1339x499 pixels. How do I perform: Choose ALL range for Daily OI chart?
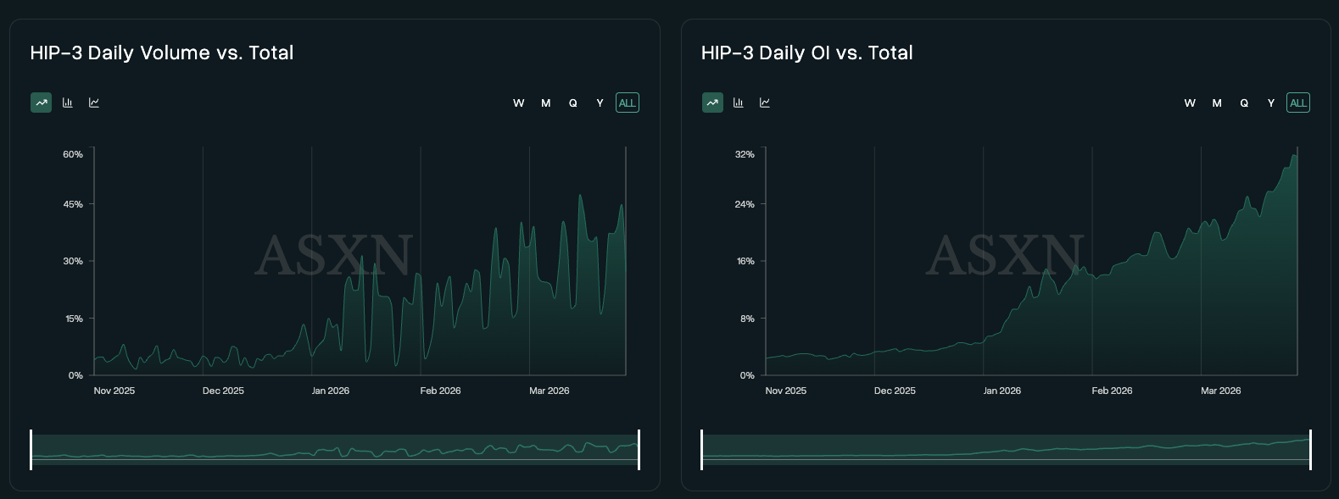[1298, 103]
